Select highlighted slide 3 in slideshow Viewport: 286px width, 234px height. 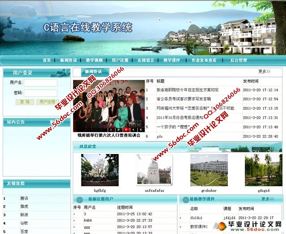pos(126,130)
